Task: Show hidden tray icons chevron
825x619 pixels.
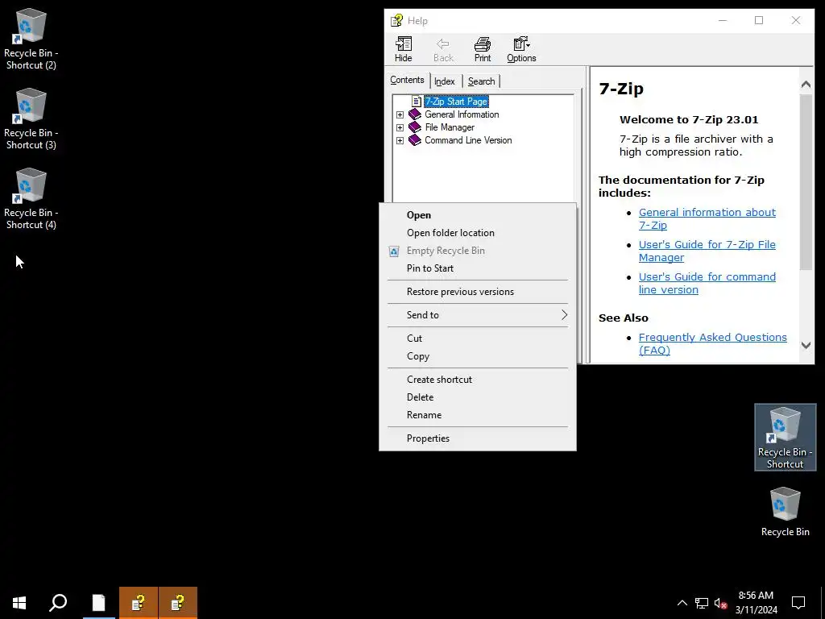Action: [x=682, y=603]
